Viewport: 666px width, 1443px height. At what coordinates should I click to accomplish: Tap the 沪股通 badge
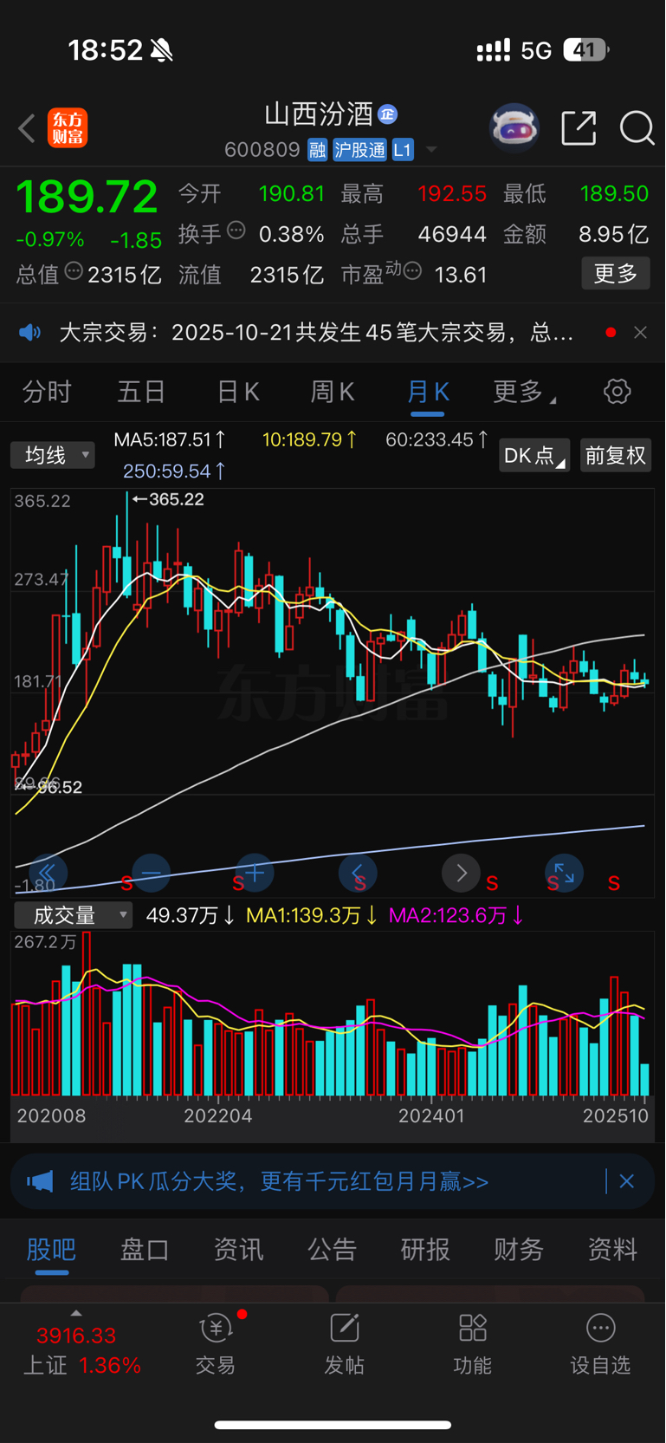(x=359, y=150)
